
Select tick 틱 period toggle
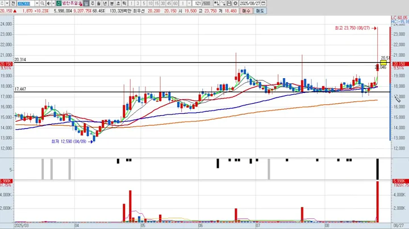click(x=124, y=3)
